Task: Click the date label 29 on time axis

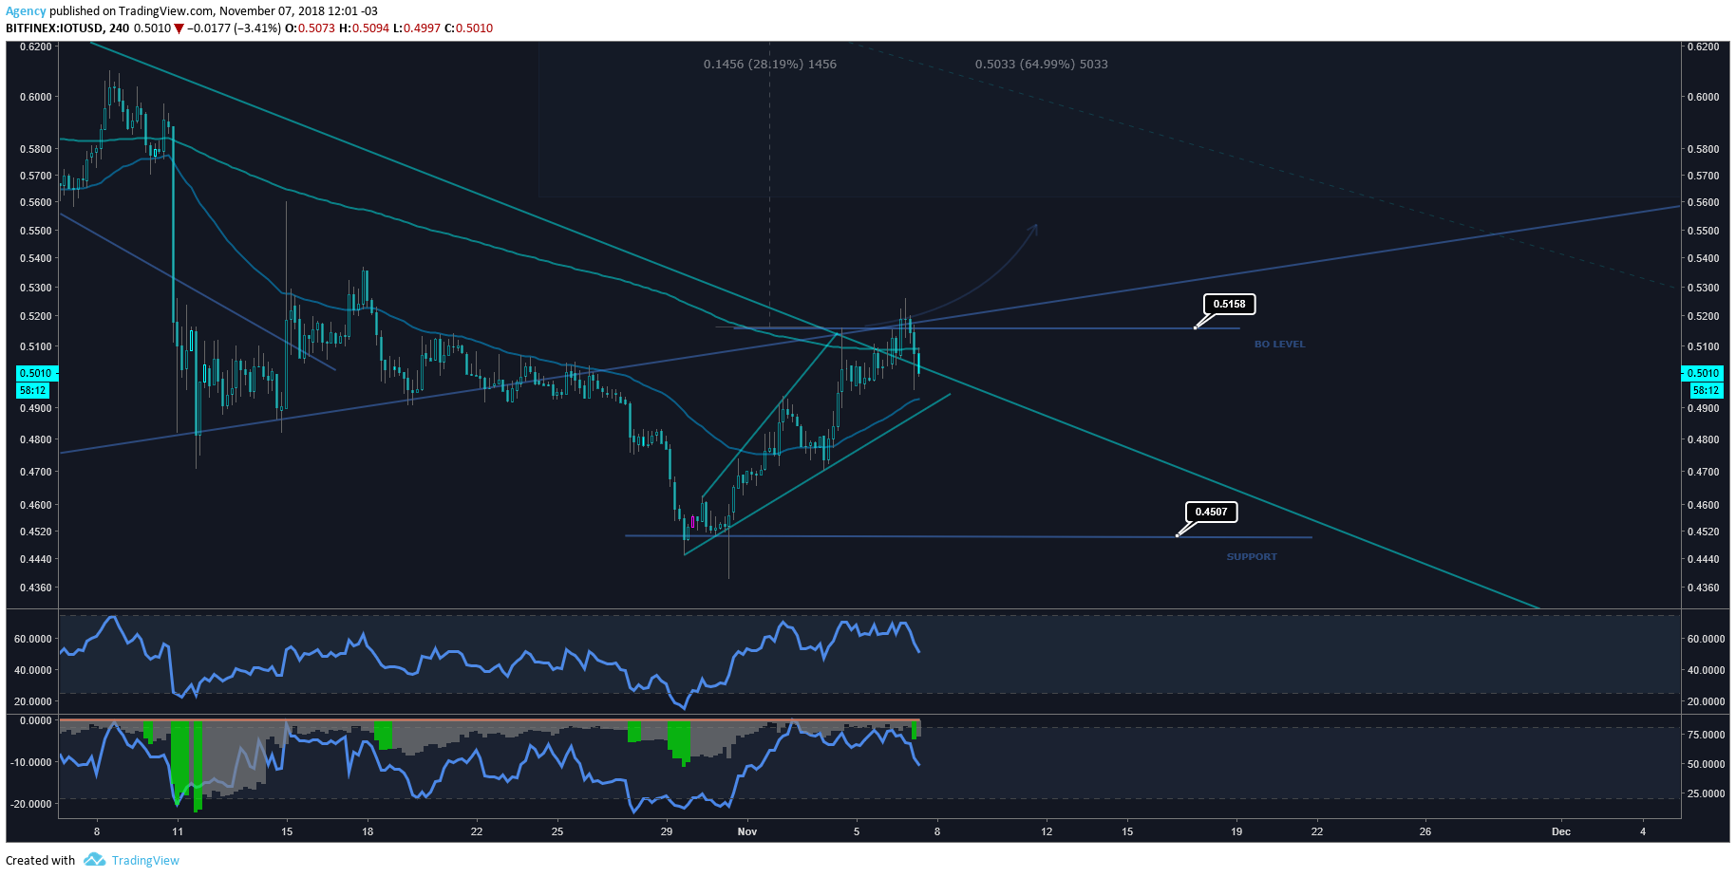Action: tap(667, 831)
